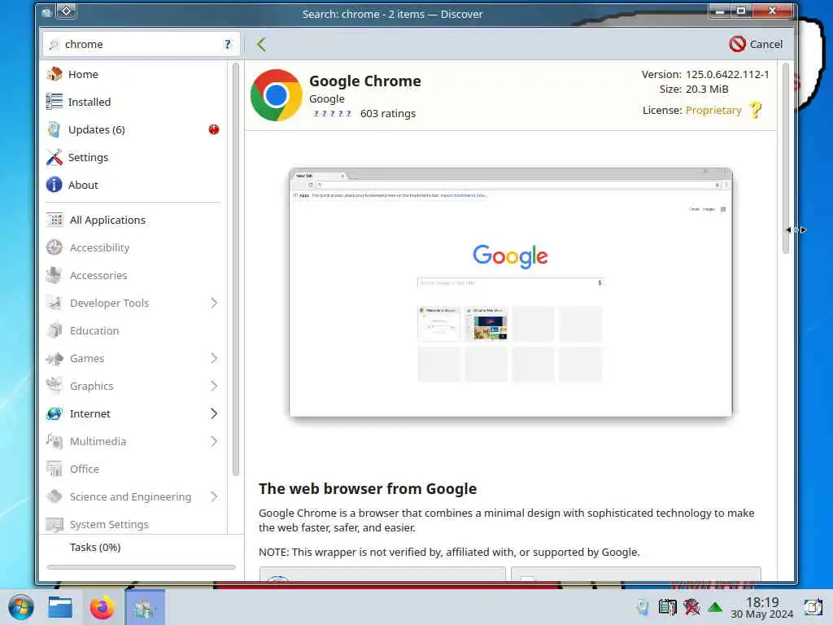Click the Developer Tools category icon

[55, 303]
